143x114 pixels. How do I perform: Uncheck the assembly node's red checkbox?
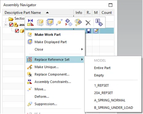pos(11,25)
